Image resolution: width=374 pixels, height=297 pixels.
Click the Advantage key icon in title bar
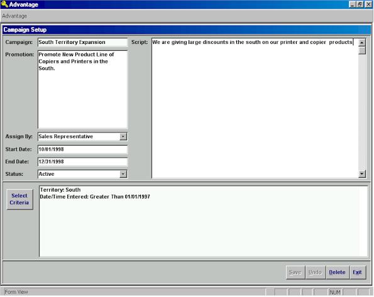pyautogui.click(x=4, y=4)
